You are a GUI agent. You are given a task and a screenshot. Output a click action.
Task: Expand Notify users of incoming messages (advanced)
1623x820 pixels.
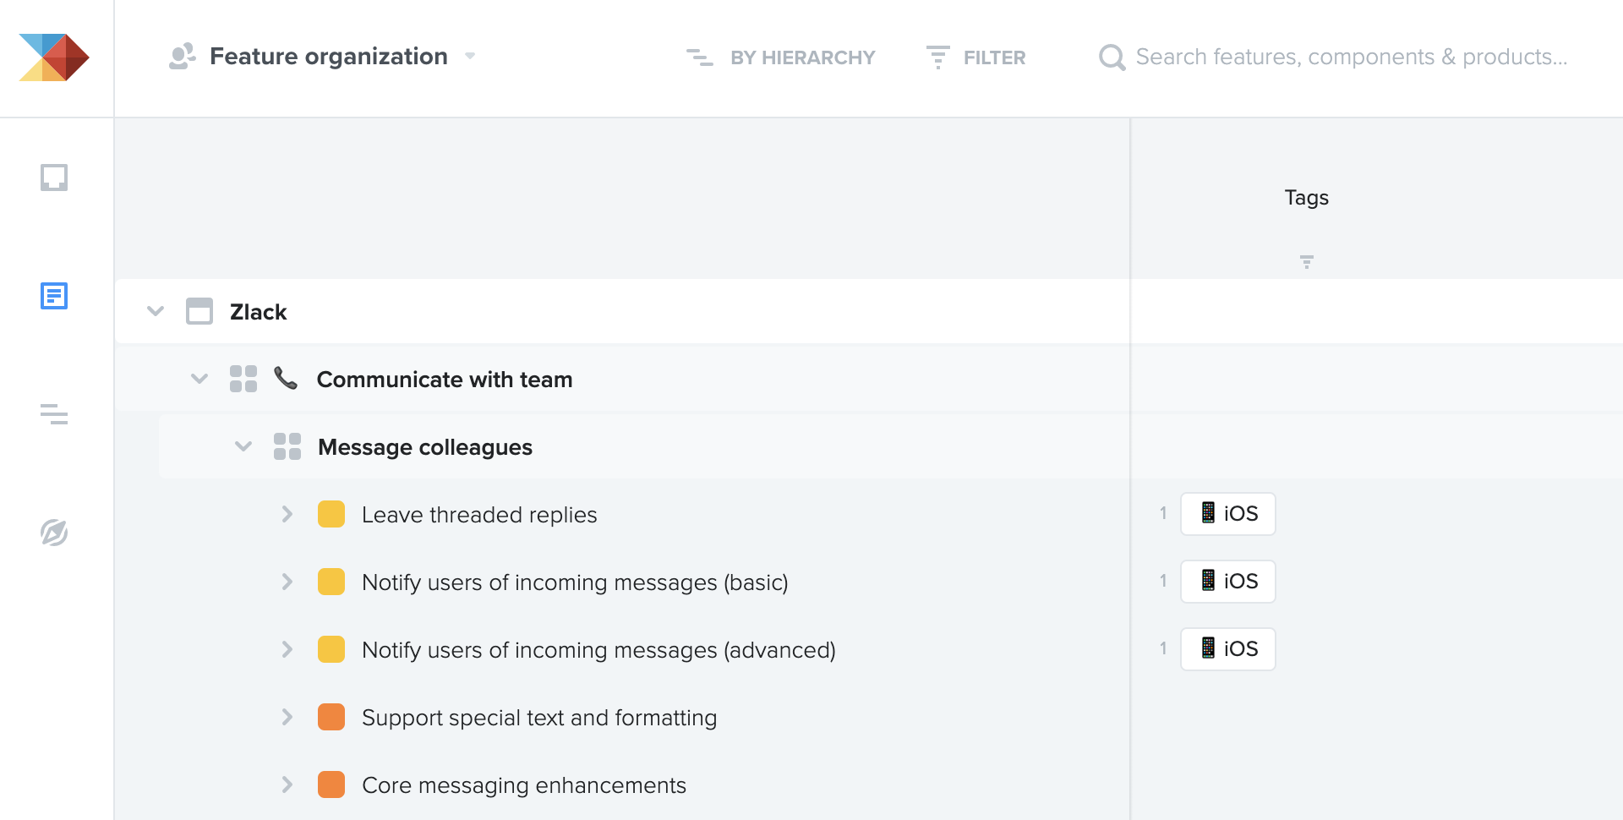point(287,649)
